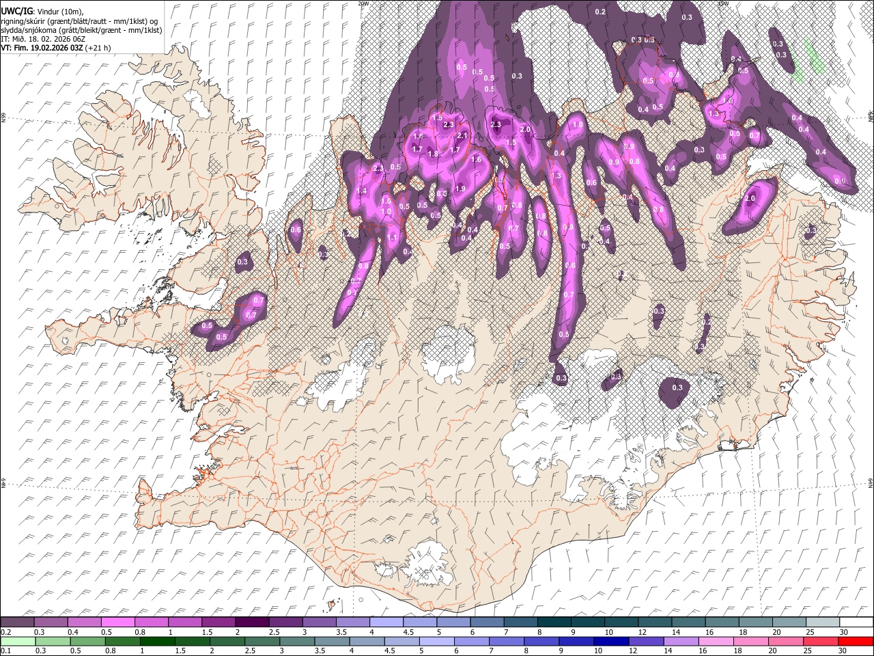Image resolution: width=874 pixels, height=656 pixels.
Task: Click the '1.8' snowfall value on the map
Action: point(433,154)
